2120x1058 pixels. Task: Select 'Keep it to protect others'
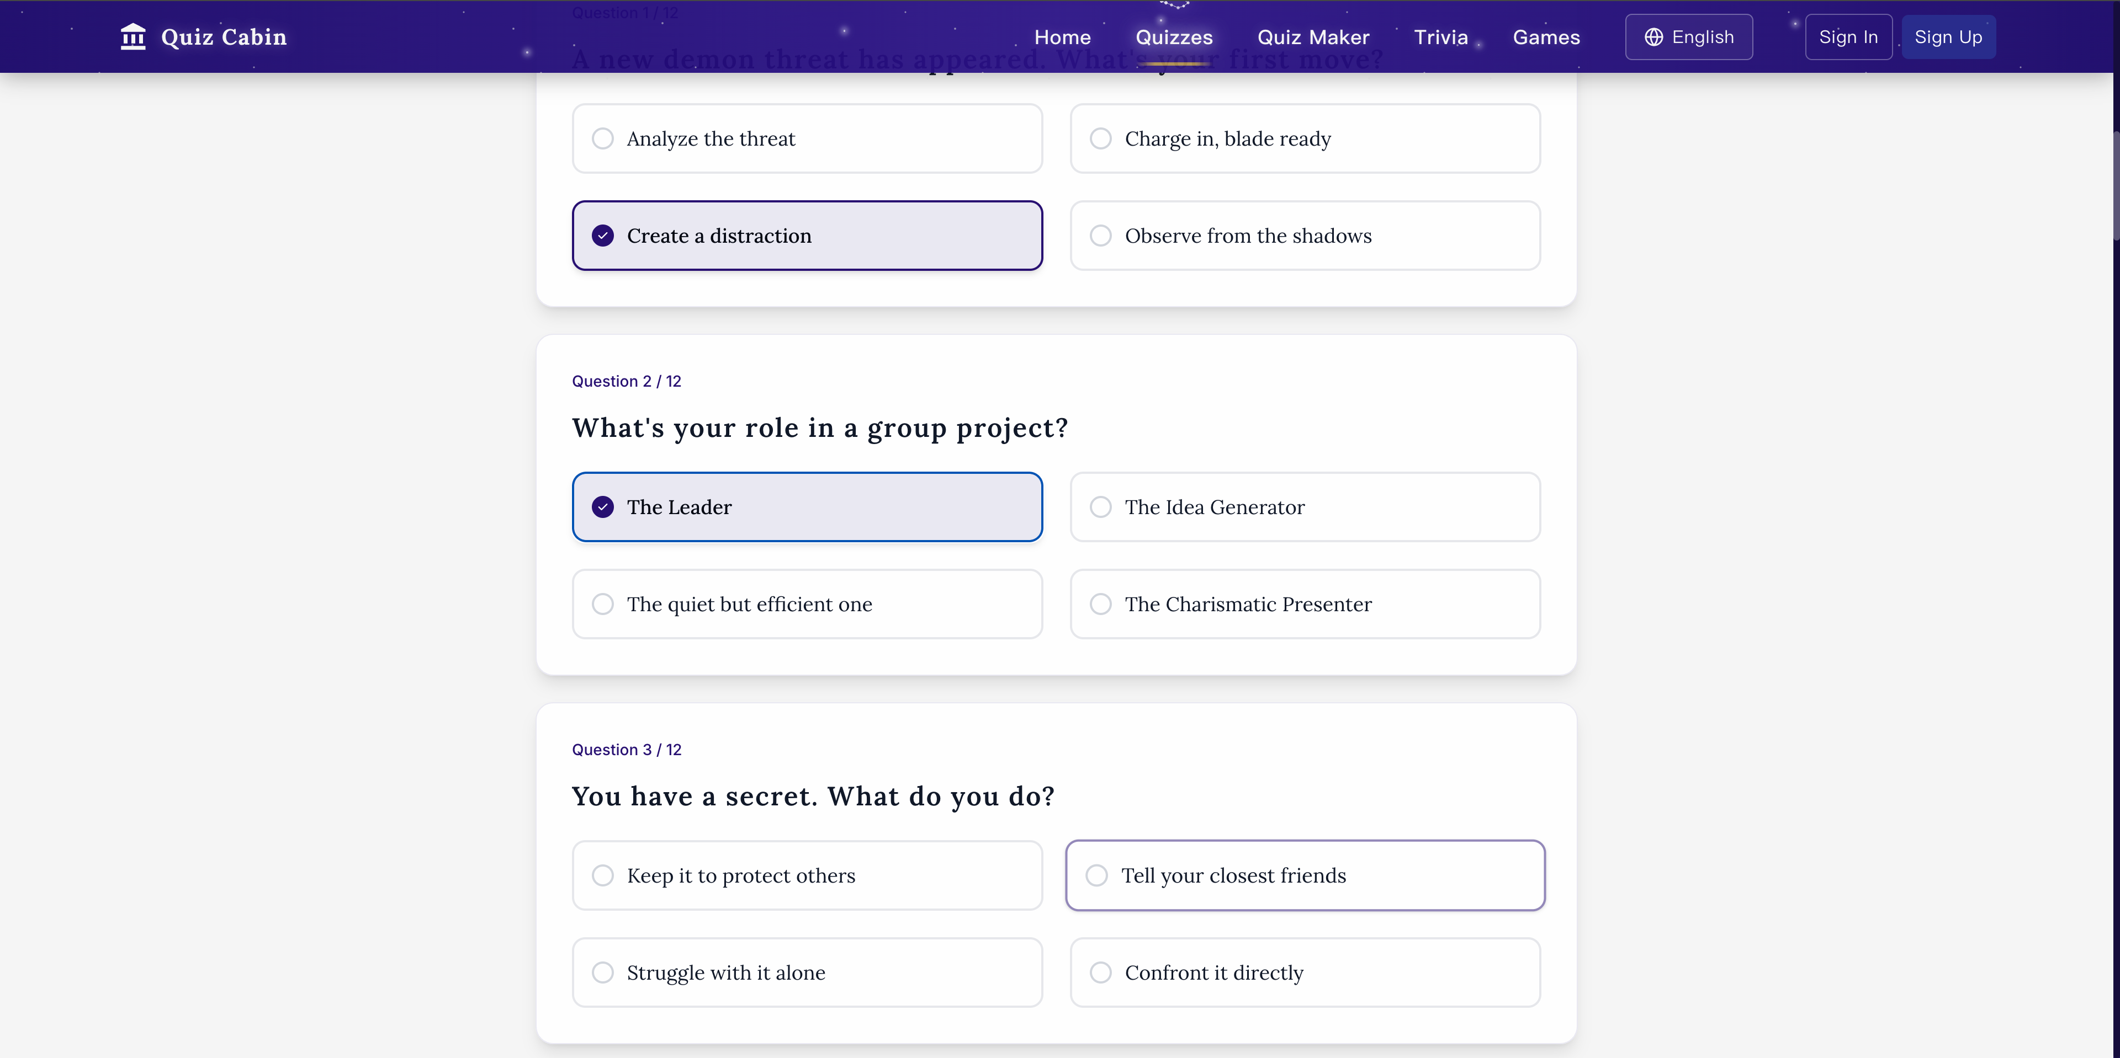807,875
